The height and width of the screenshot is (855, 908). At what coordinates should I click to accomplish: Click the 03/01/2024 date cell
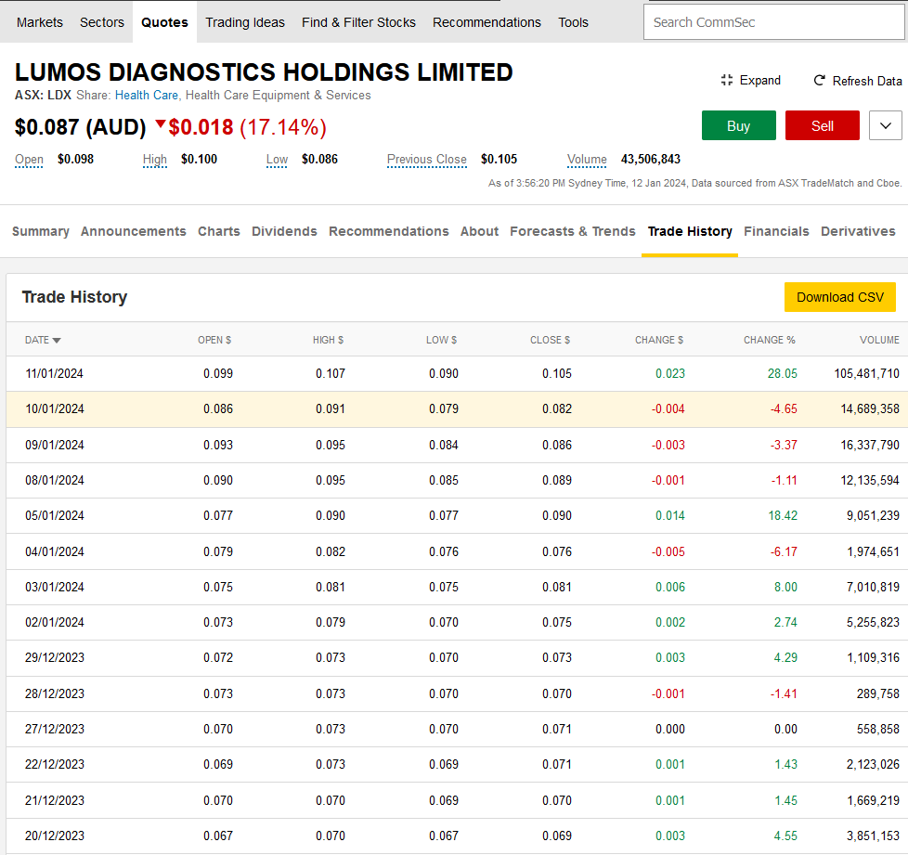click(x=55, y=587)
